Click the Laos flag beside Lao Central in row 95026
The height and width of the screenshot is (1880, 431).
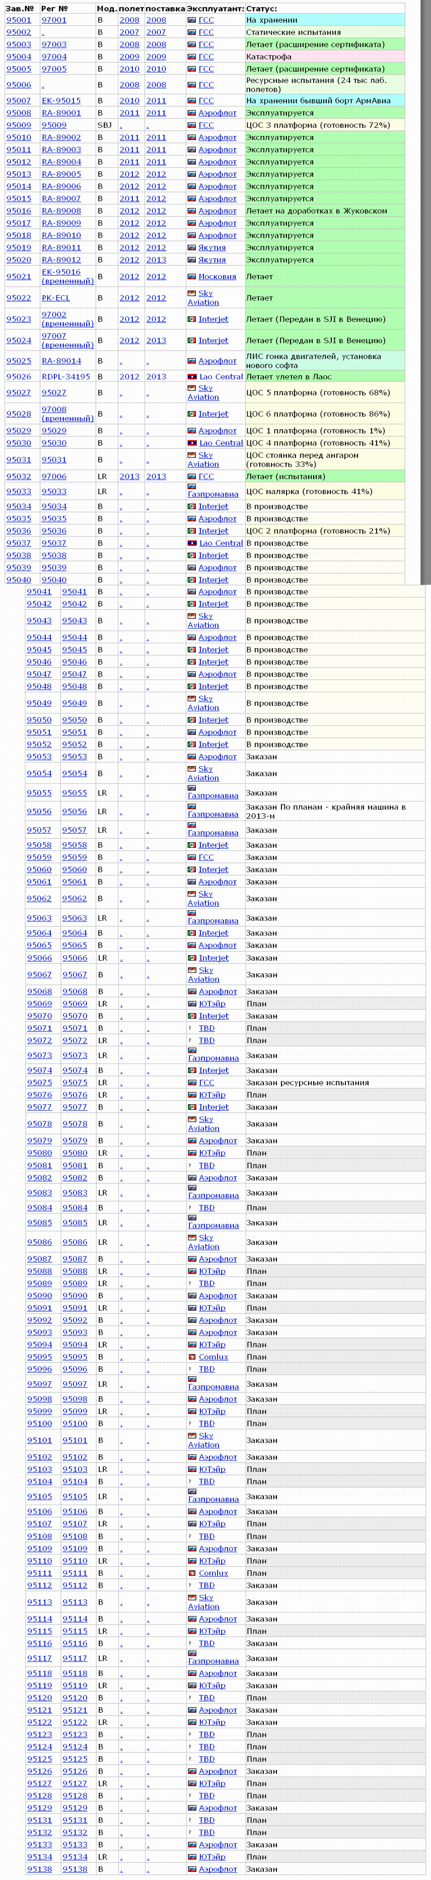[x=192, y=377]
